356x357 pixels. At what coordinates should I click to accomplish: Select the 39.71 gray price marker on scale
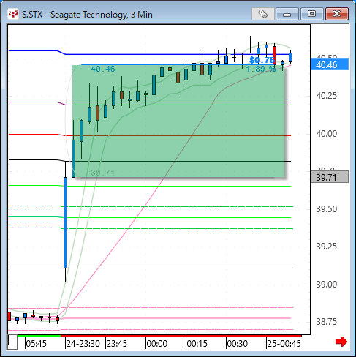tap(330, 177)
